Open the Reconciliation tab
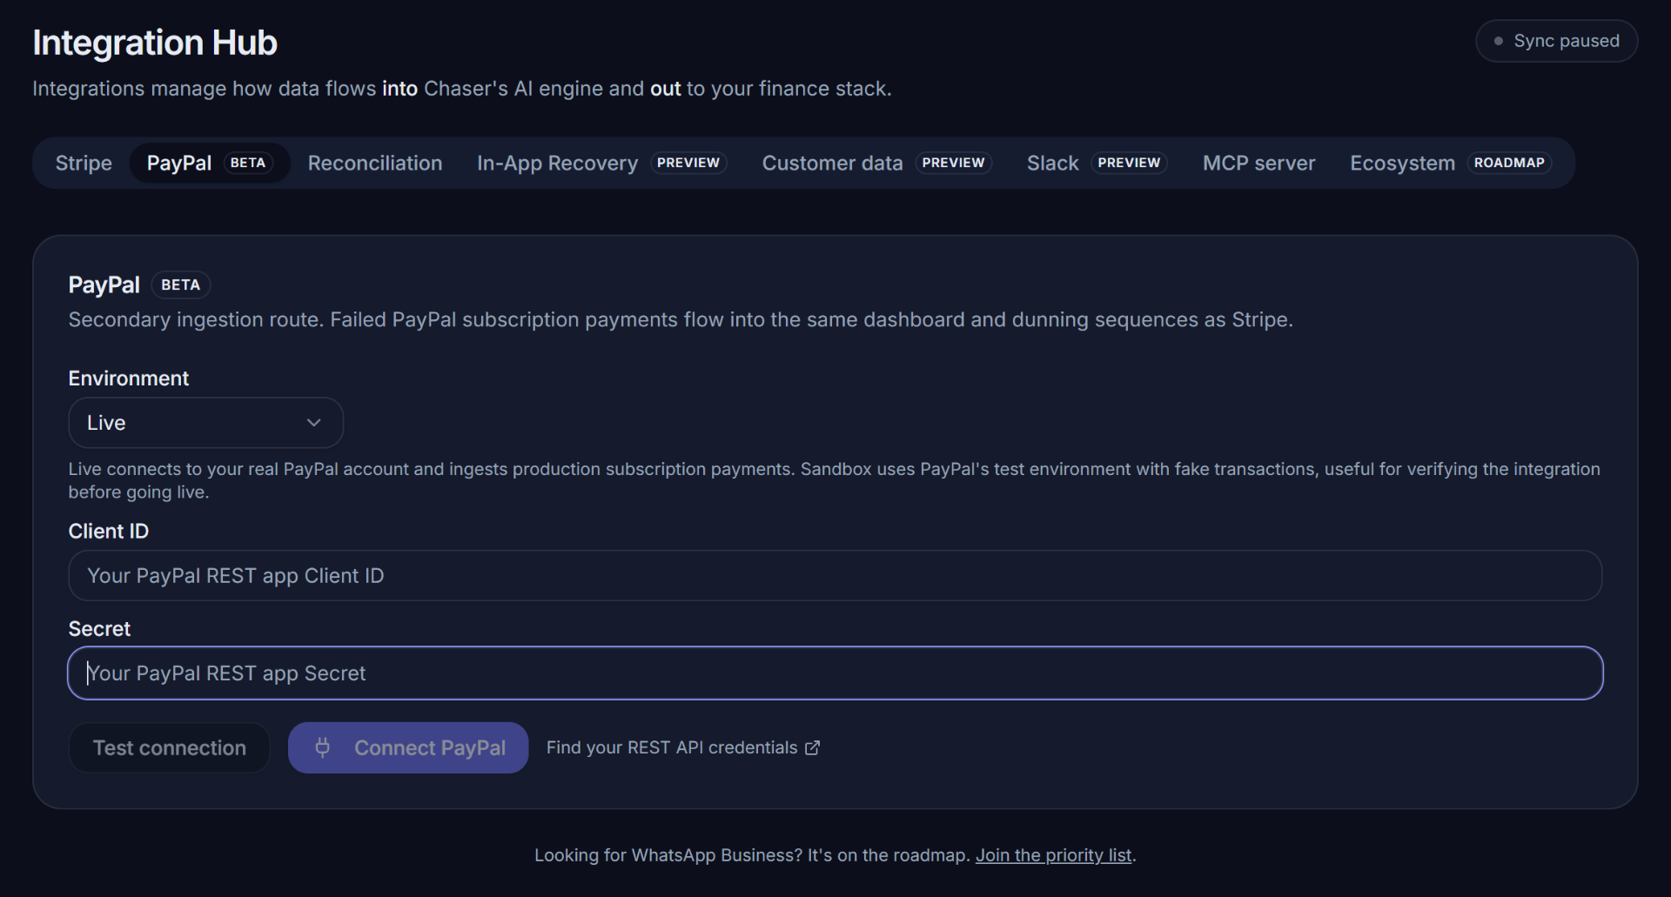The width and height of the screenshot is (1671, 897). [375, 163]
